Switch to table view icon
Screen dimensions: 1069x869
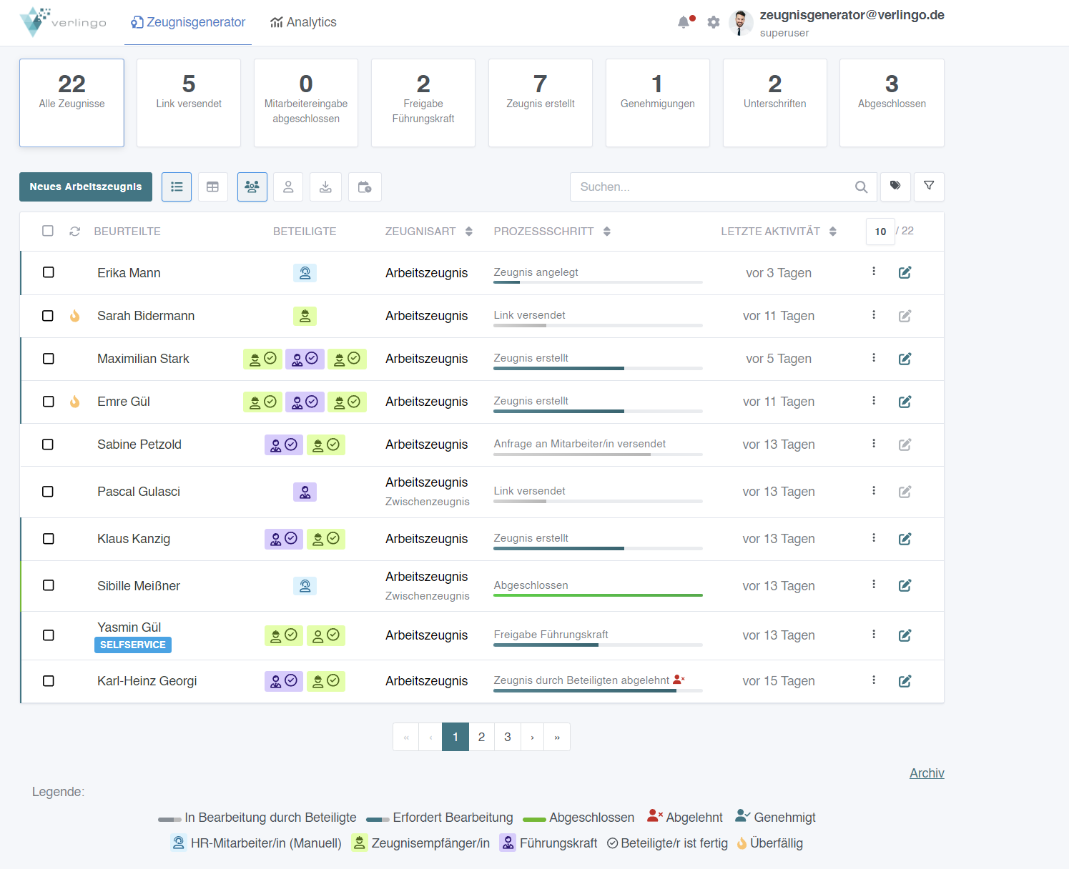(x=212, y=187)
